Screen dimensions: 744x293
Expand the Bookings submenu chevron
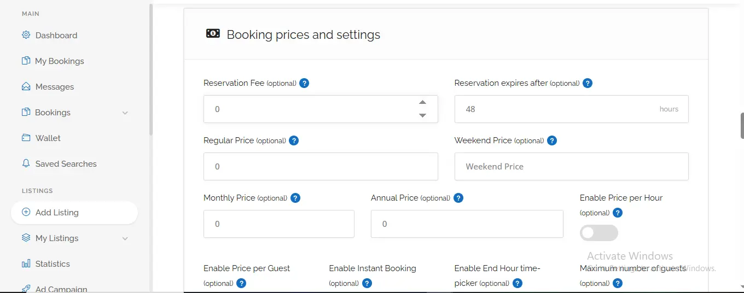coord(125,113)
